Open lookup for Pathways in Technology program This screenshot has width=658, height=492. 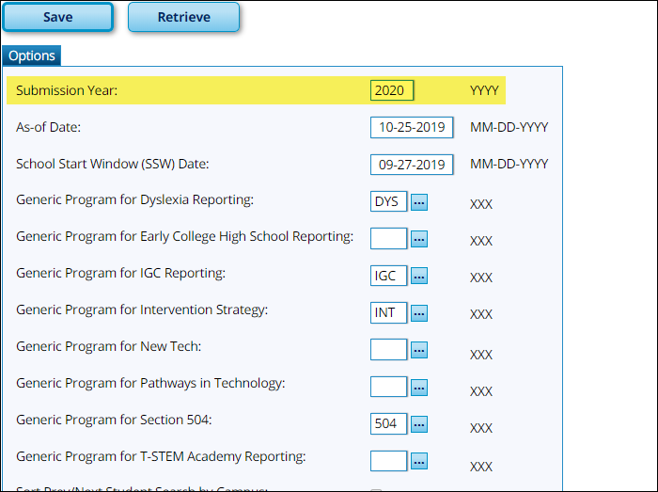point(419,387)
